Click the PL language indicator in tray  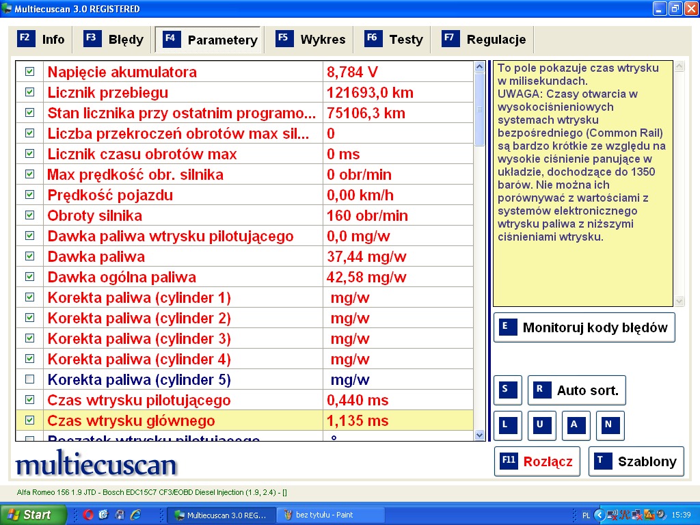click(586, 515)
